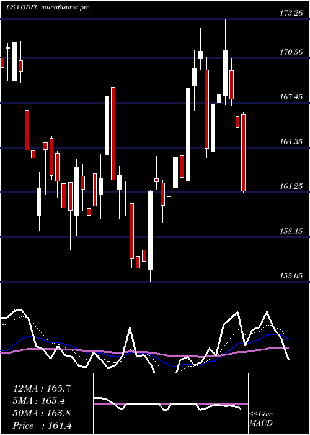
Task: Click the munafasutra.pro watermark text
Action: pos(65,7)
